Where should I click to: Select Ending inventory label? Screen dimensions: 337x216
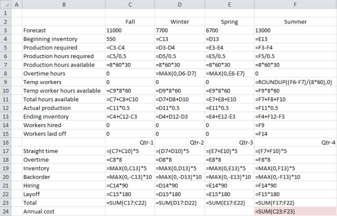click(64, 116)
